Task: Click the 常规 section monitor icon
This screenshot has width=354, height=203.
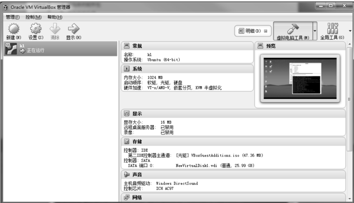Action: tap(127, 46)
